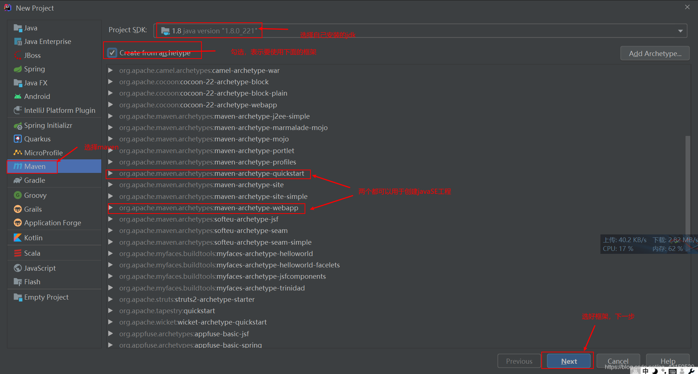Expand the maven-archetype-quickstart node
This screenshot has height=374, width=698.
110,173
